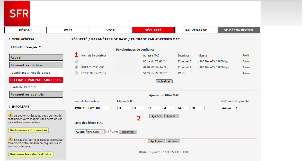Select radio button for DESKTOP-F2G2KG5
The width and height of the screenshot is (303, 161).
[76, 73]
